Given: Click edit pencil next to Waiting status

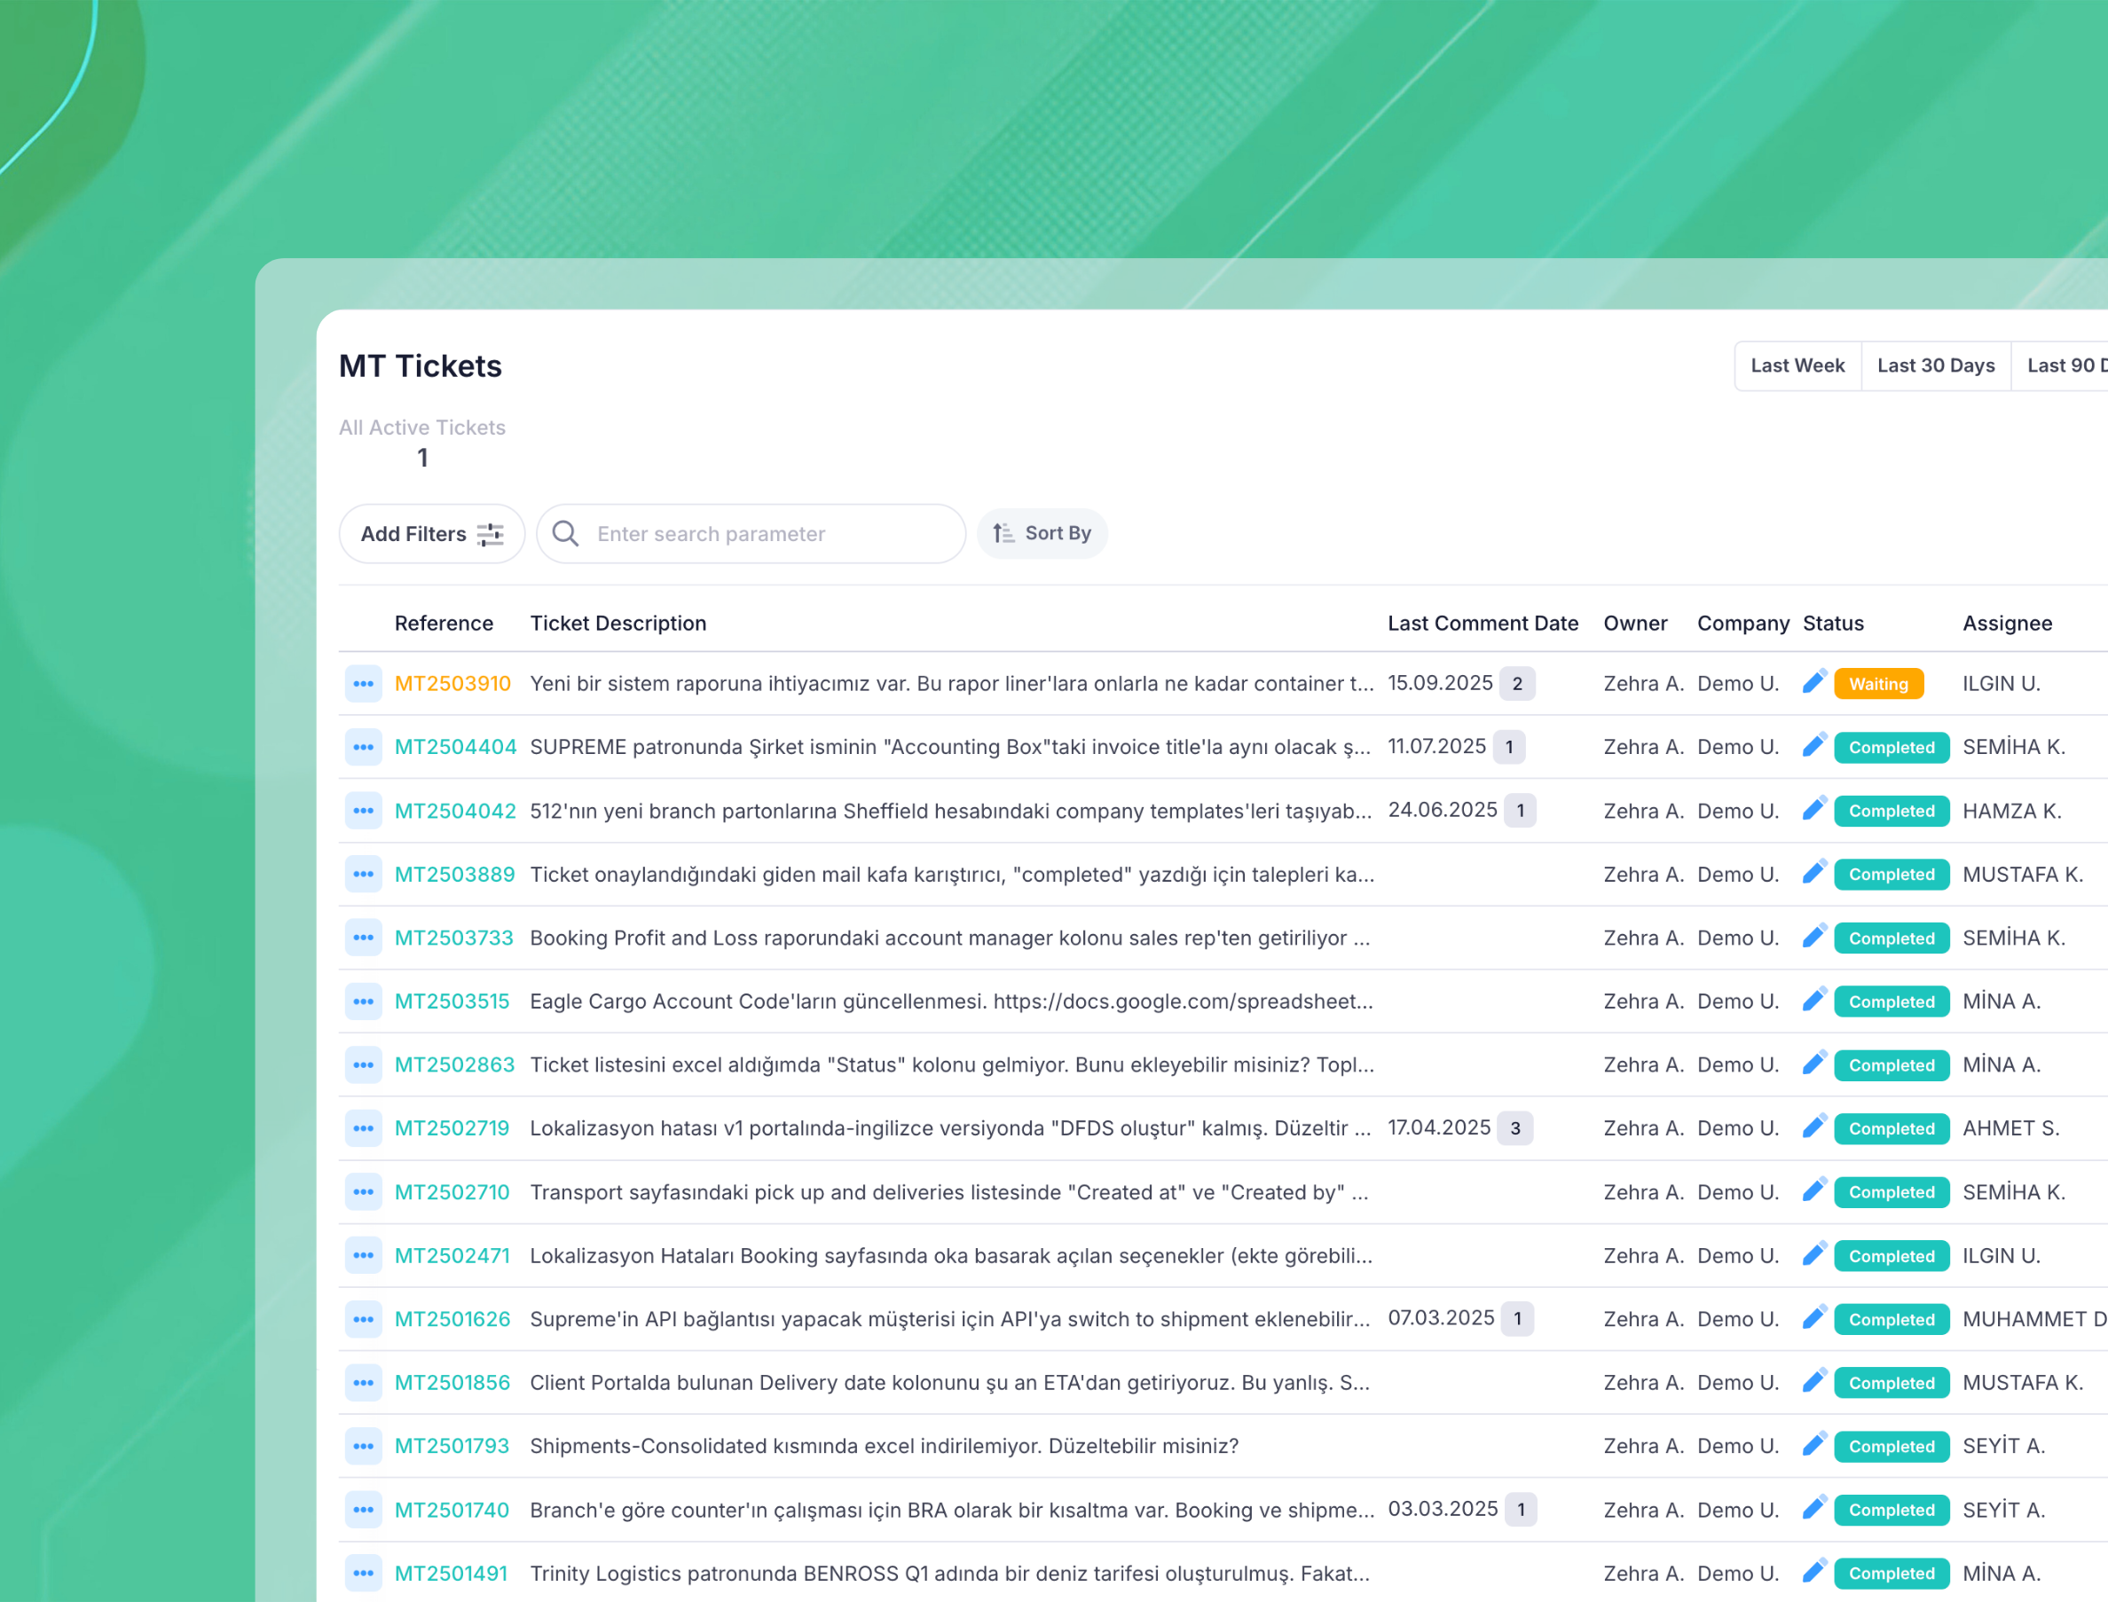Looking at the screenshot, I should tap(1813, 682).
